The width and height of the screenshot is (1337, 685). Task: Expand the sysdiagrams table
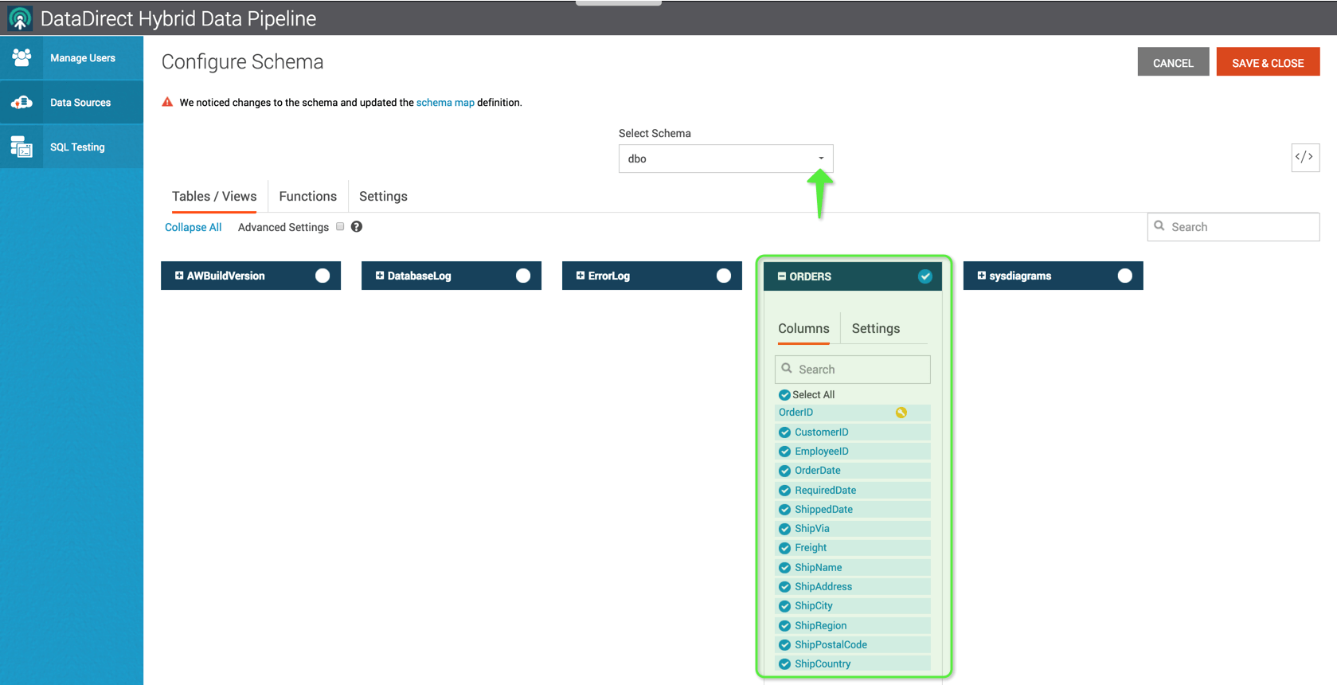(981, 276)
